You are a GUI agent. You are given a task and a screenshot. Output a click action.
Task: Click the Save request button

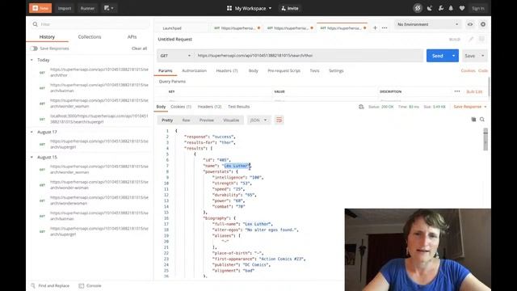click(x=470, y=56)
